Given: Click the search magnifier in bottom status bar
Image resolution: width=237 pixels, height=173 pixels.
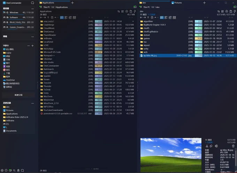Looking at the screenshot, I should [x=14, y=171].
